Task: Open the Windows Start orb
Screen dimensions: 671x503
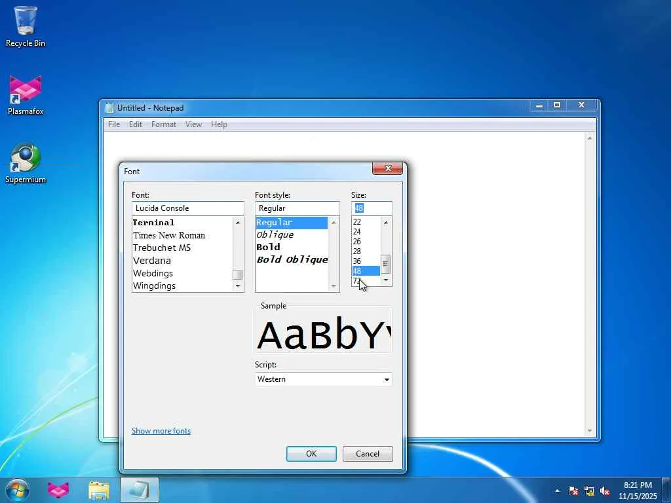Action: tap(17, 490)
